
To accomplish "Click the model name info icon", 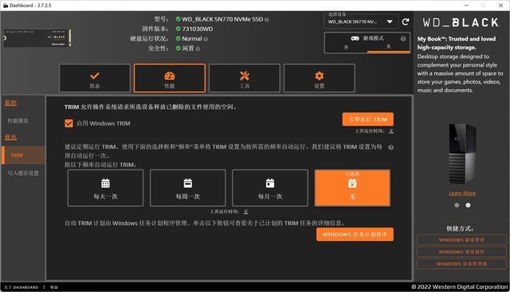I will point(267,19).
